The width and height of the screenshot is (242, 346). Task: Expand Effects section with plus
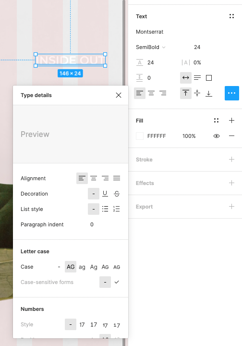[231, 183]
